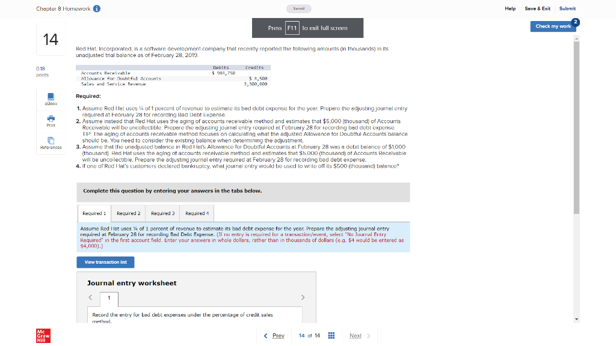Click the Accounts Receivable row label
The height and width of the screenshot is (346, 616).
(105, 73)
